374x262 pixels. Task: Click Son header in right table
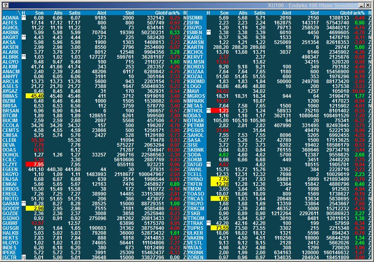point(224,13)
